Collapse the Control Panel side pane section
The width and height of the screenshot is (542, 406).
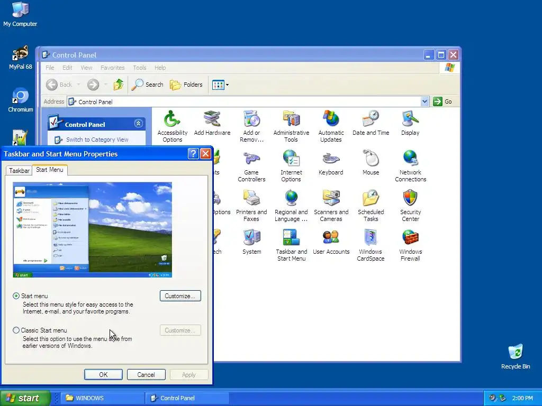[138, 124]
